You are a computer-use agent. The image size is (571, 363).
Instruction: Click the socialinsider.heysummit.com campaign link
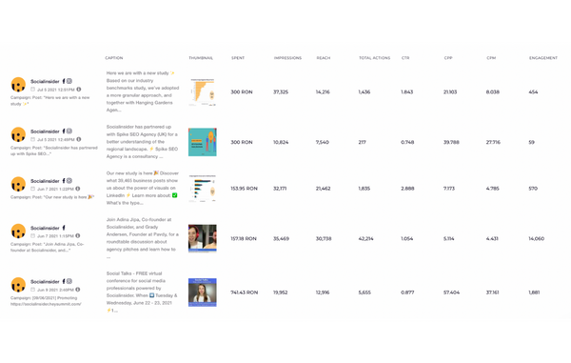point(46,304)
